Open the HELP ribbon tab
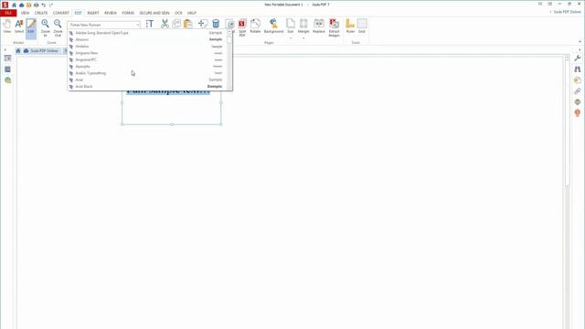 point(192,13)
